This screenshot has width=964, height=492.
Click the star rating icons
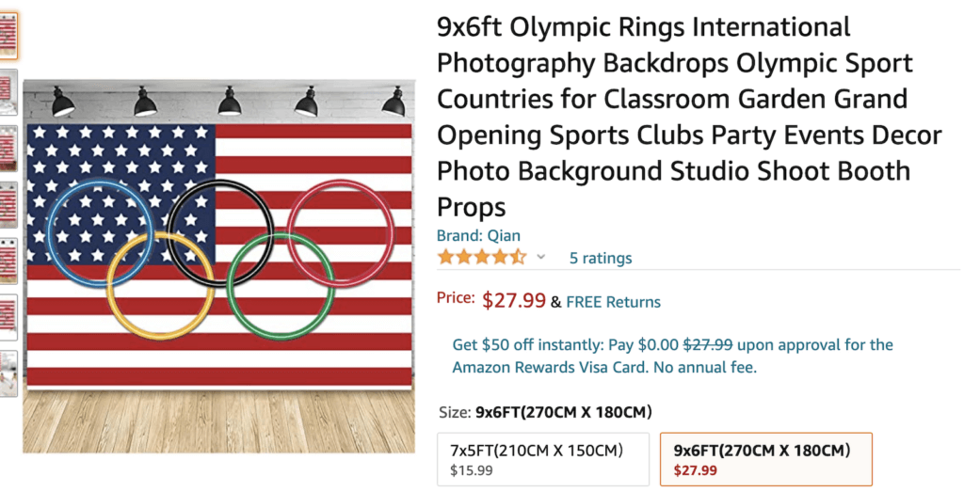(481, 257)
